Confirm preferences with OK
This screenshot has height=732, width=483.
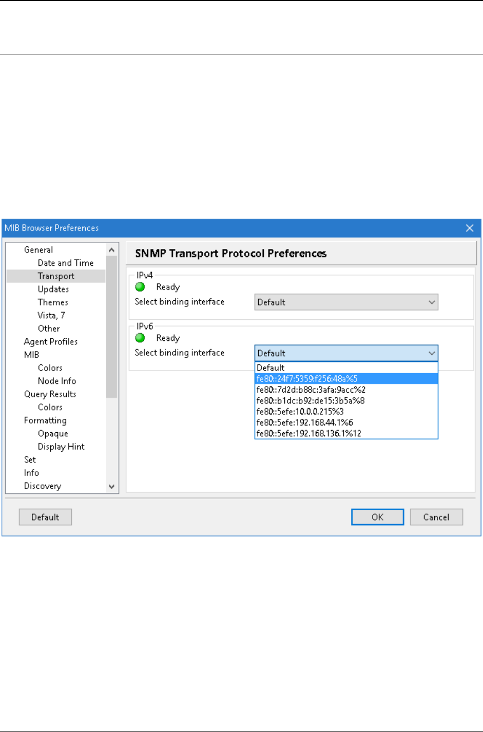point(378,517)
